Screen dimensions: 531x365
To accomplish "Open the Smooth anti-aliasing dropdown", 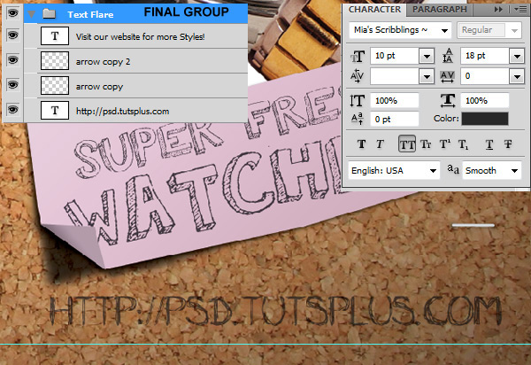I will [x=491, y=170].
